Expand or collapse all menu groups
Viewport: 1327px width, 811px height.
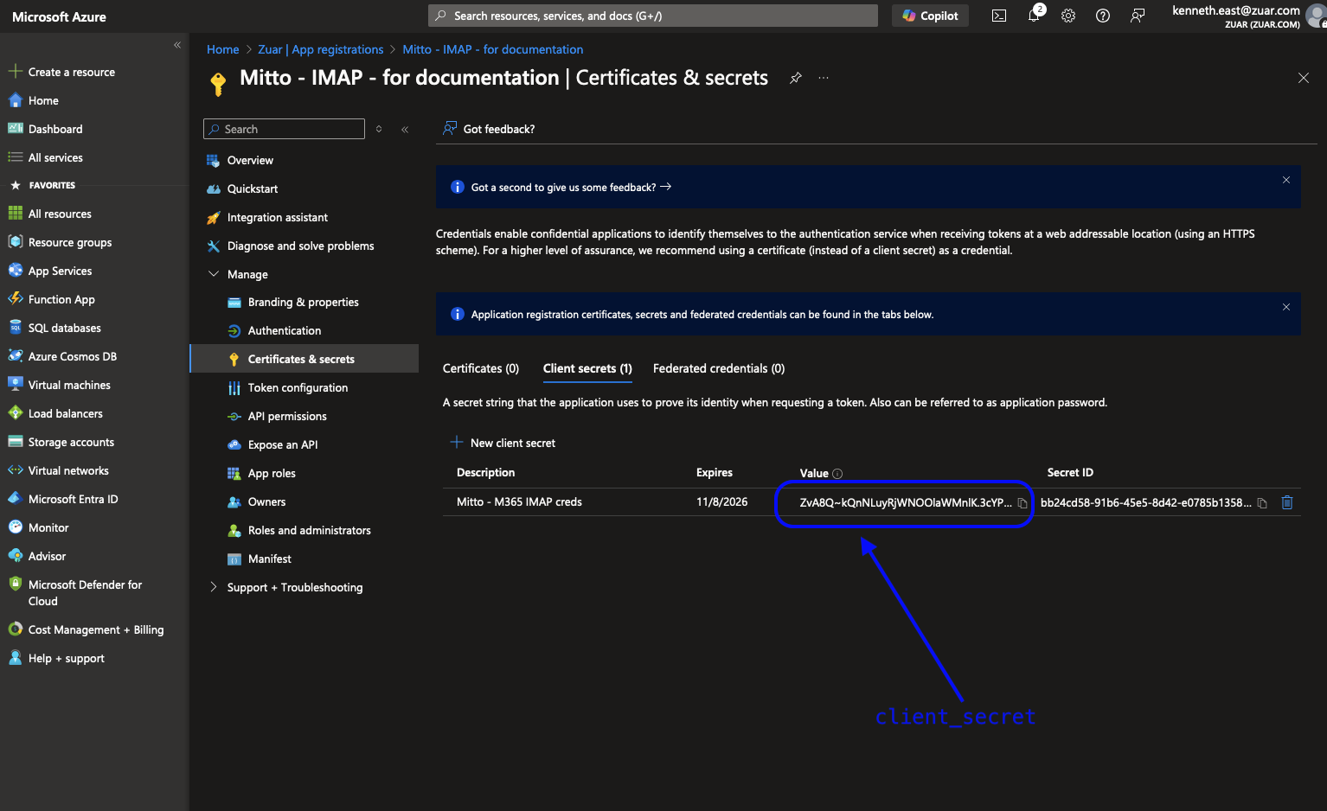[379, 129]
